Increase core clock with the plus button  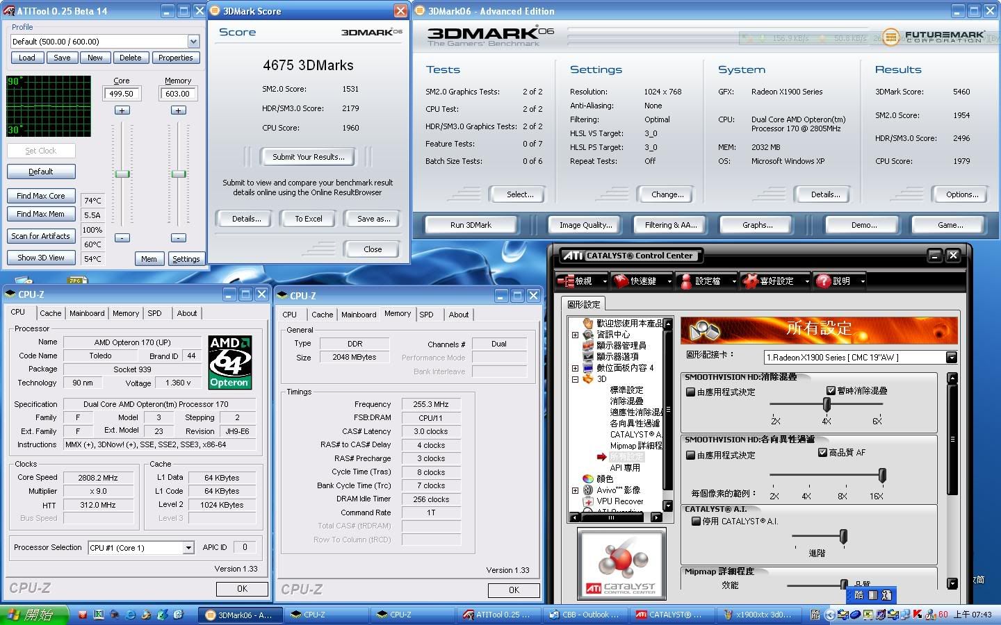(x=122, y=110)
